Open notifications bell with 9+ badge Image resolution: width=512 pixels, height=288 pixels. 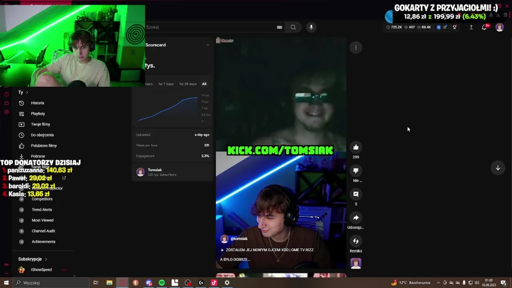pos(484,27)
